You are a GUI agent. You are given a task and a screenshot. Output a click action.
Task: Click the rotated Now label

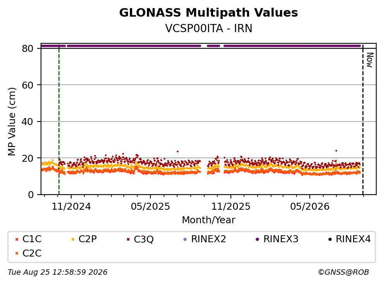pos(370,60)
